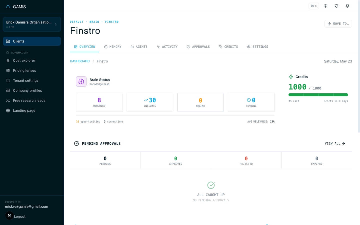Open the command palette ⌘K shortcut

[314, 6]
